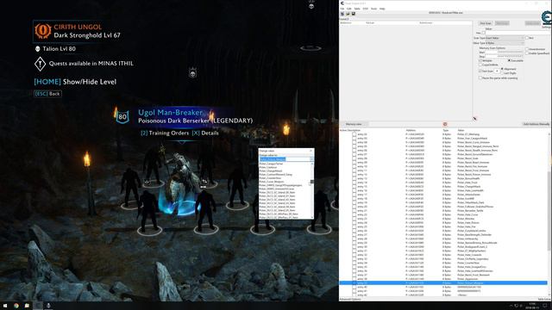Viewport: 552px width, 310px height.
Task: Activate the entry 30 checkbox
Action: pyautogui.click(x=354, y=247)
